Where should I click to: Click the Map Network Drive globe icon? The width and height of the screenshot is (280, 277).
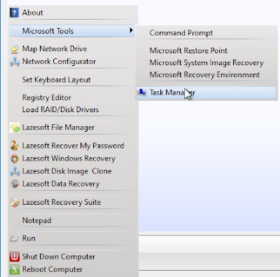15,49
